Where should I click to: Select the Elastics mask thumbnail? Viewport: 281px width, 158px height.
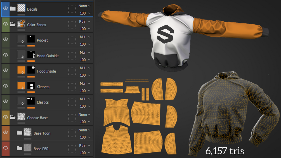[x=31, y=101]
